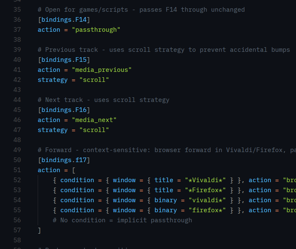
Task: Click the "# No condition = implicit passthrough" comment
Action: pyautogui.click(x=122, y=220)
